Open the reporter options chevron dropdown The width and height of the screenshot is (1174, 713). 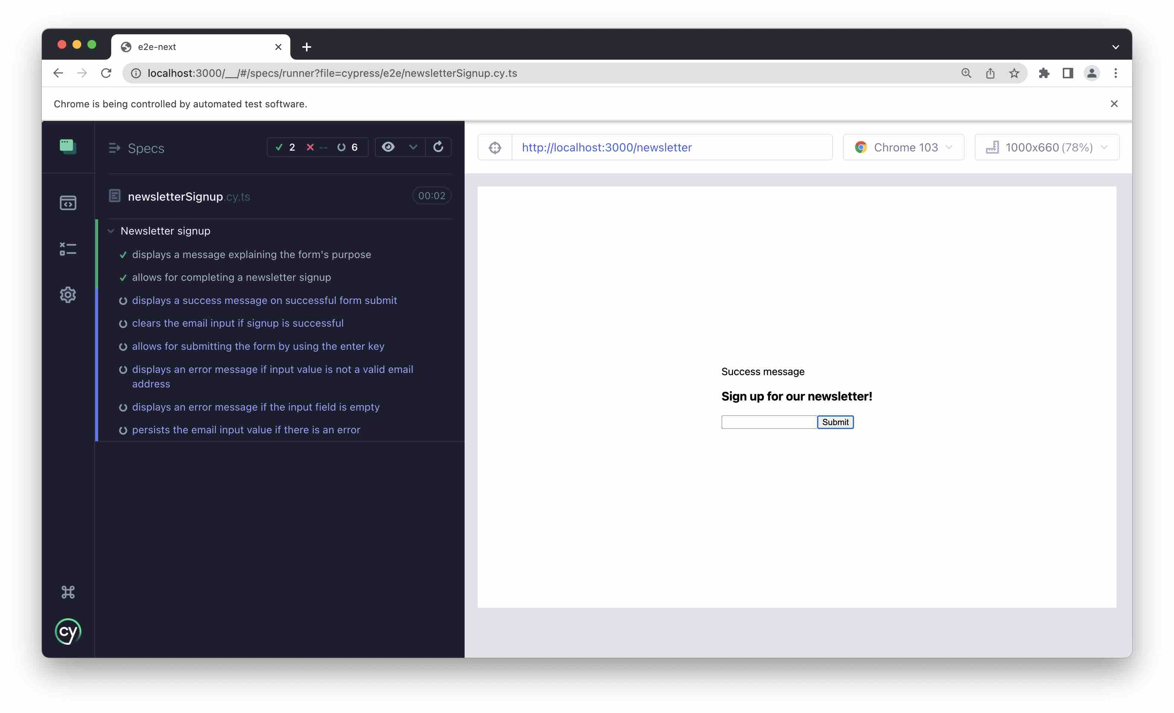pyautogui.click(x=413, y=147)
